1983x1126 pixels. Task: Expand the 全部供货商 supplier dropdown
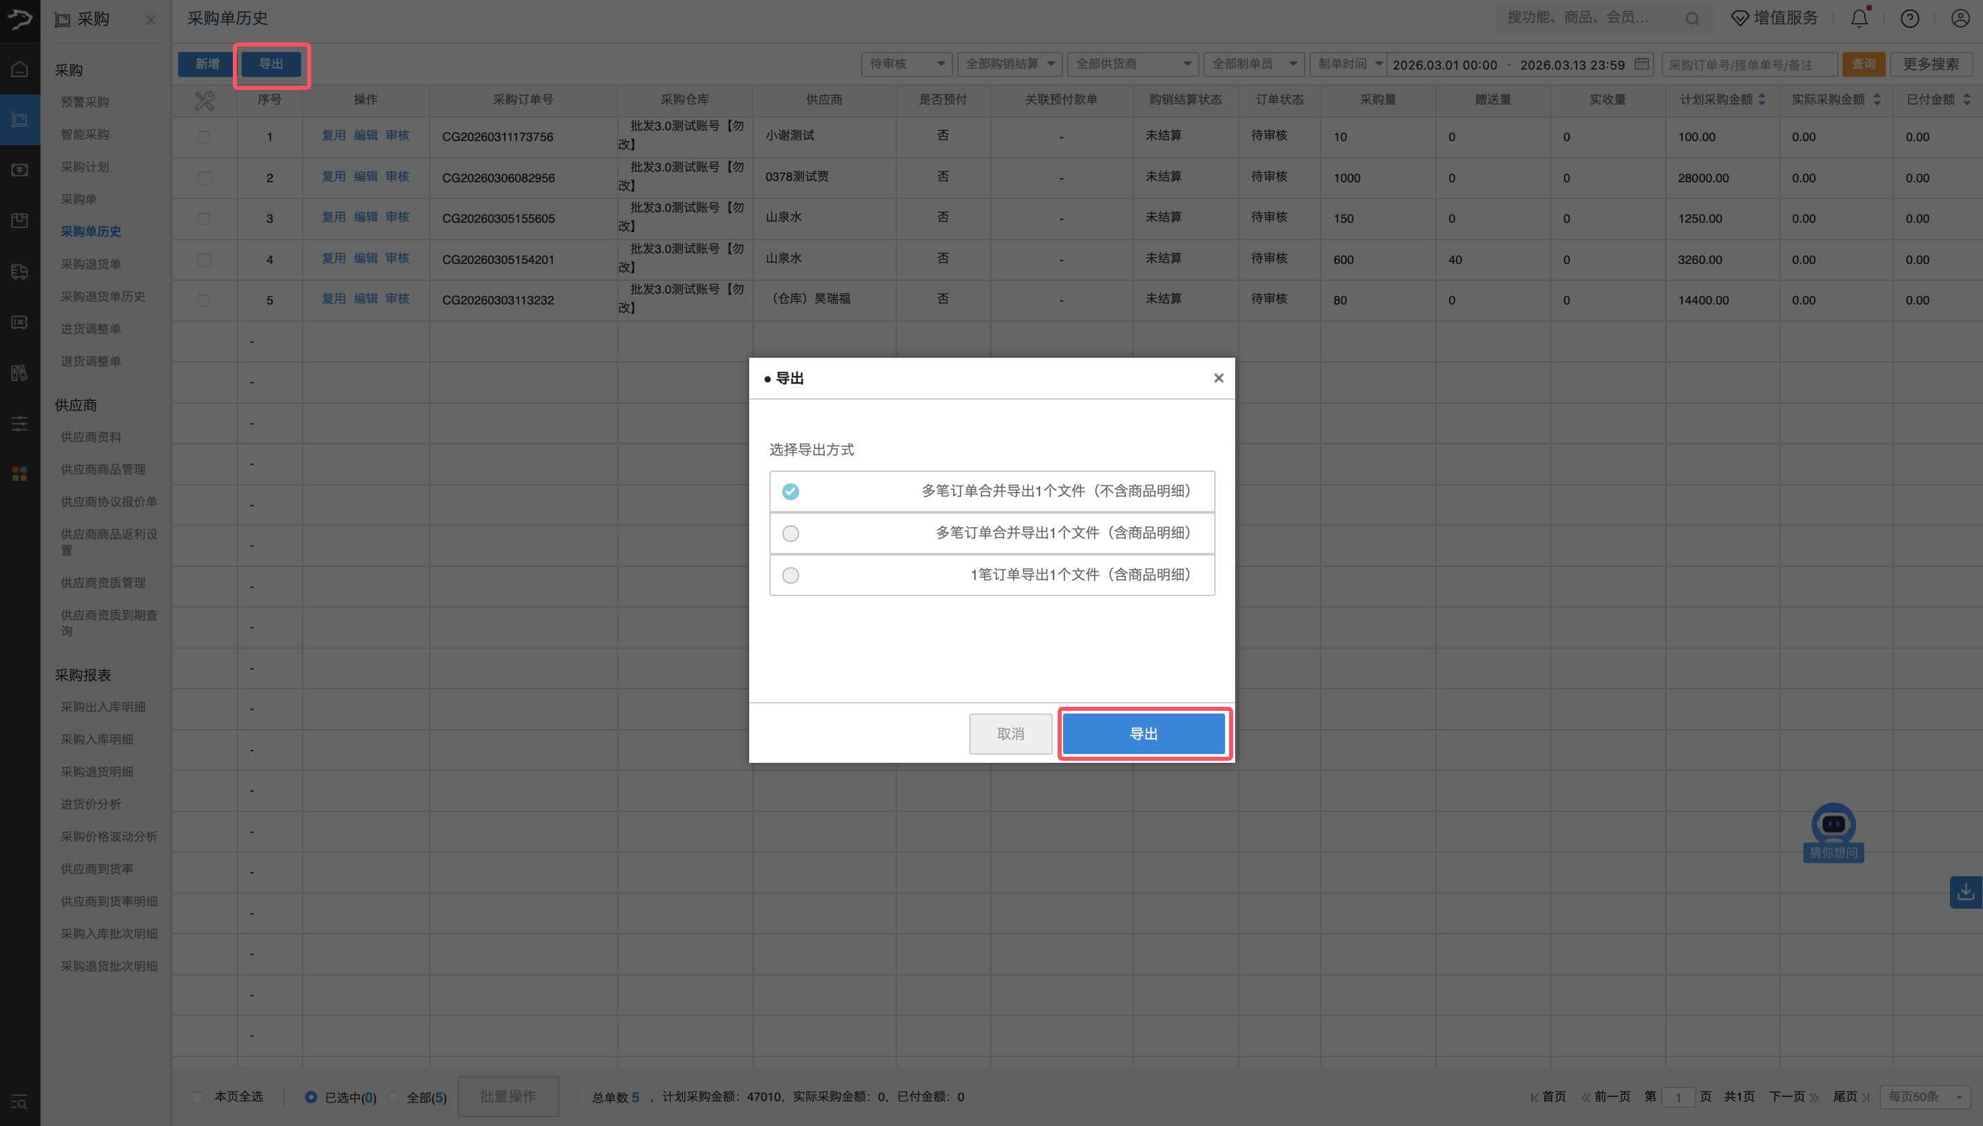coord(1132,64)
